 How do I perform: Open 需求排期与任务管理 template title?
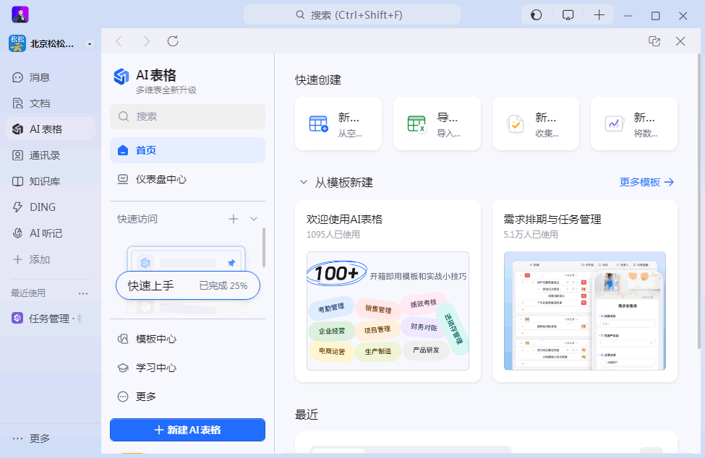552,219
